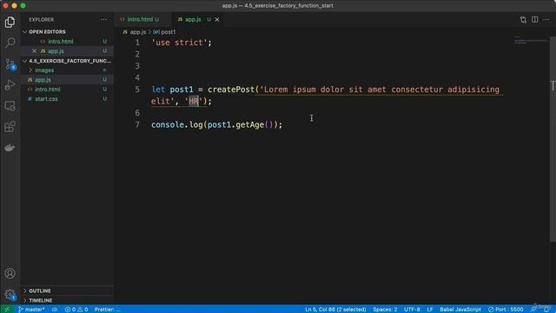Click the Explorer more actions ellipsis

[x=103, y=19]
